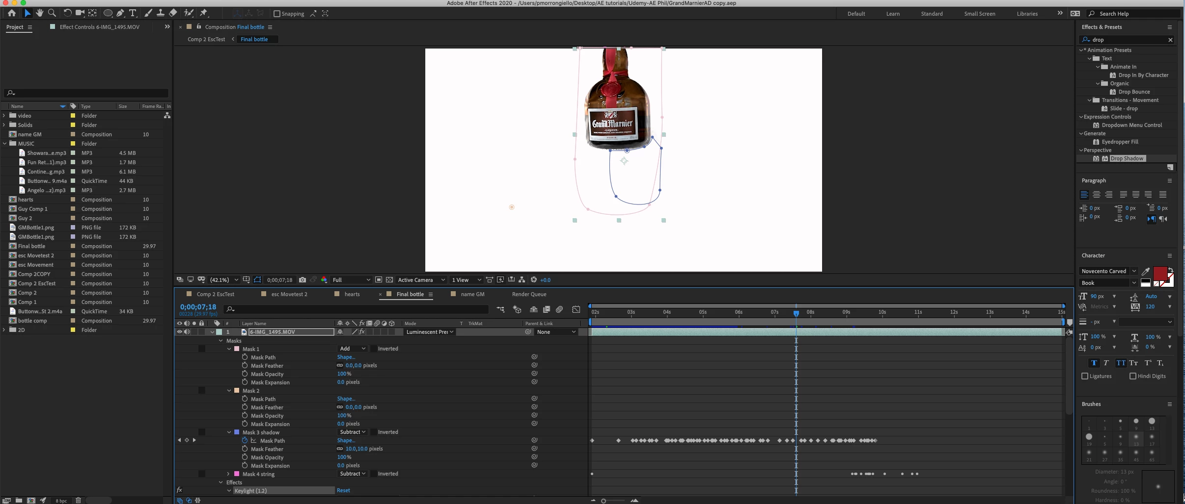
Task: Open the Render Queue tab
Action: 529,294
